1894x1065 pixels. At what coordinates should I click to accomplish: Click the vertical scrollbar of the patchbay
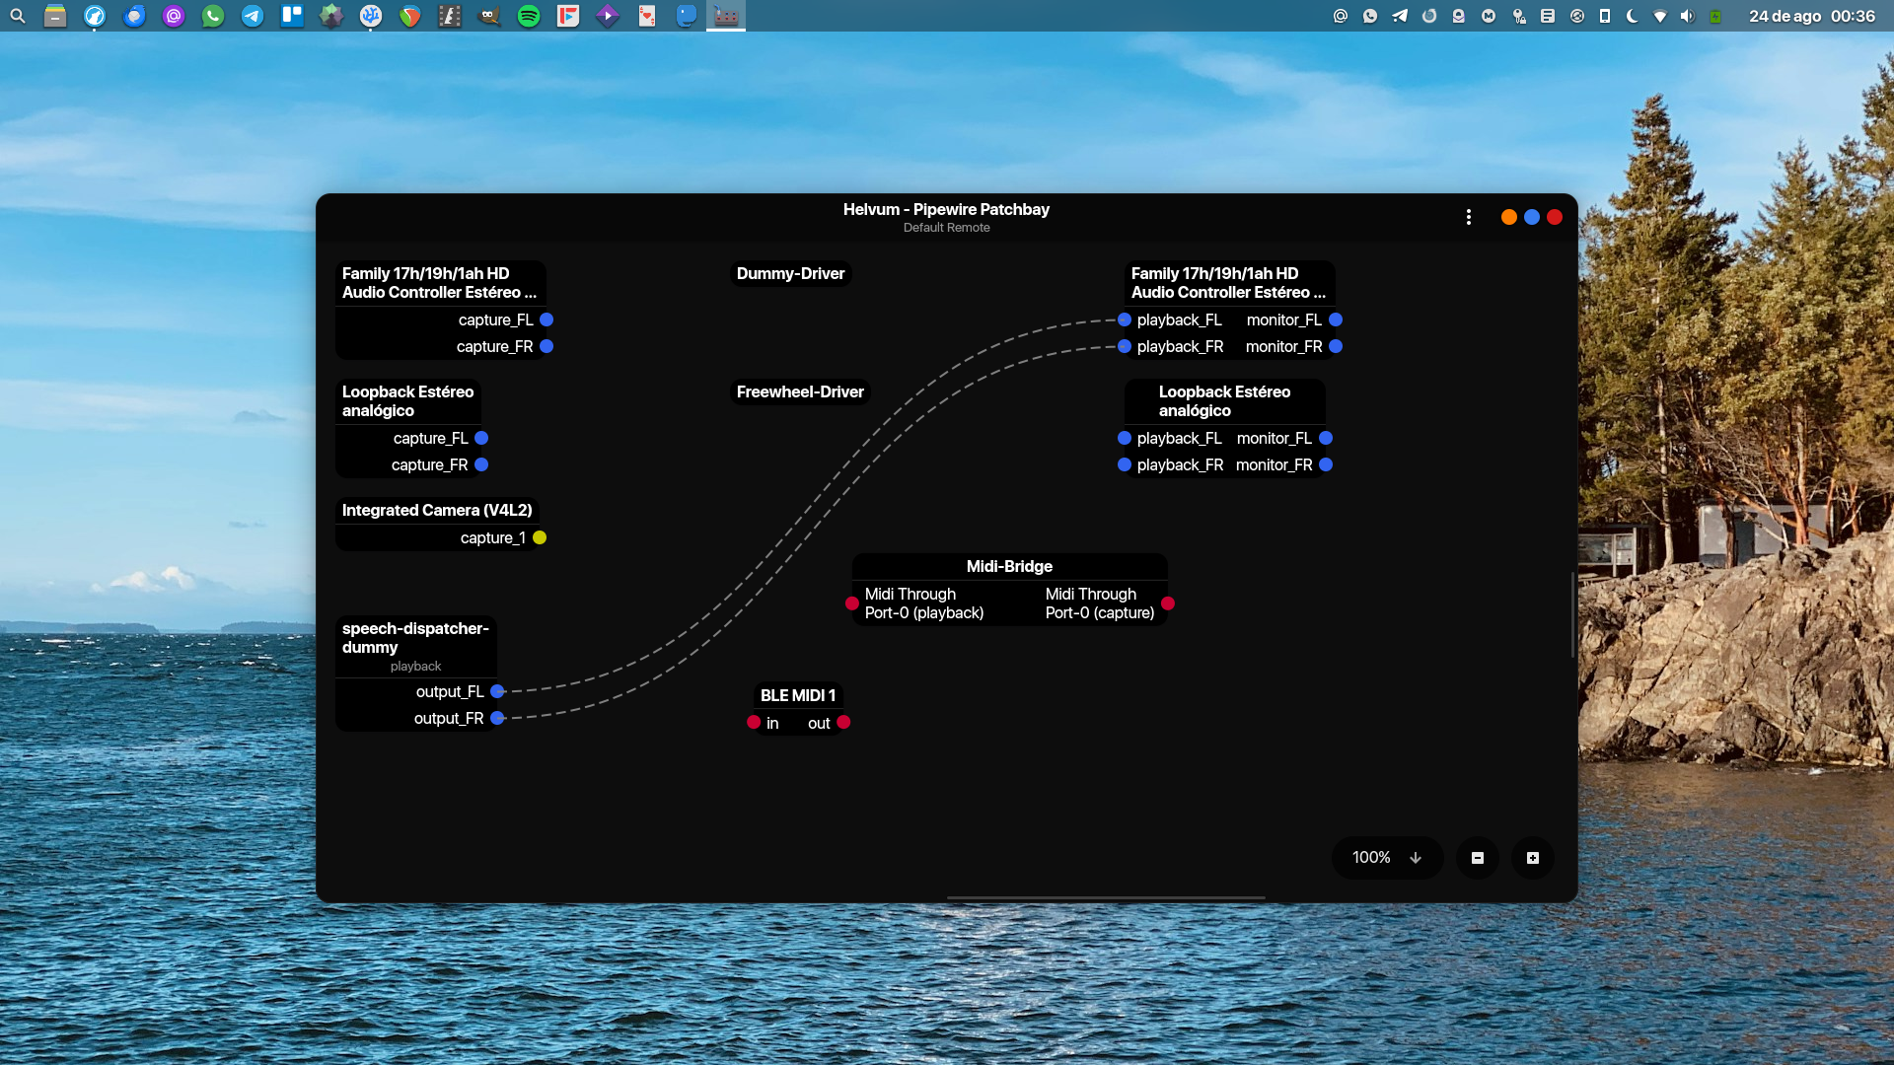click(x=1572, y=614)
